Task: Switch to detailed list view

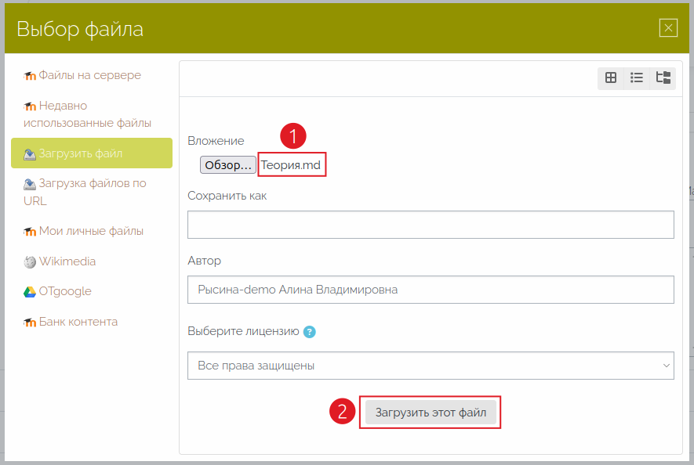Action: coord(637,77)
